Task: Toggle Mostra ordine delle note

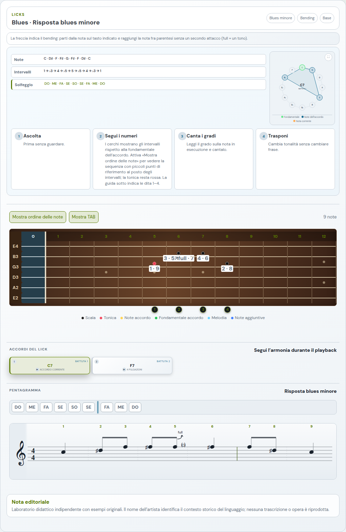Action: pos(38,217)
